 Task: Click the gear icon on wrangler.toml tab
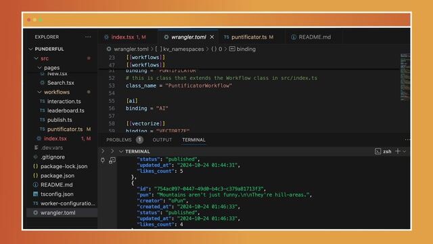(x=166, y=37)
